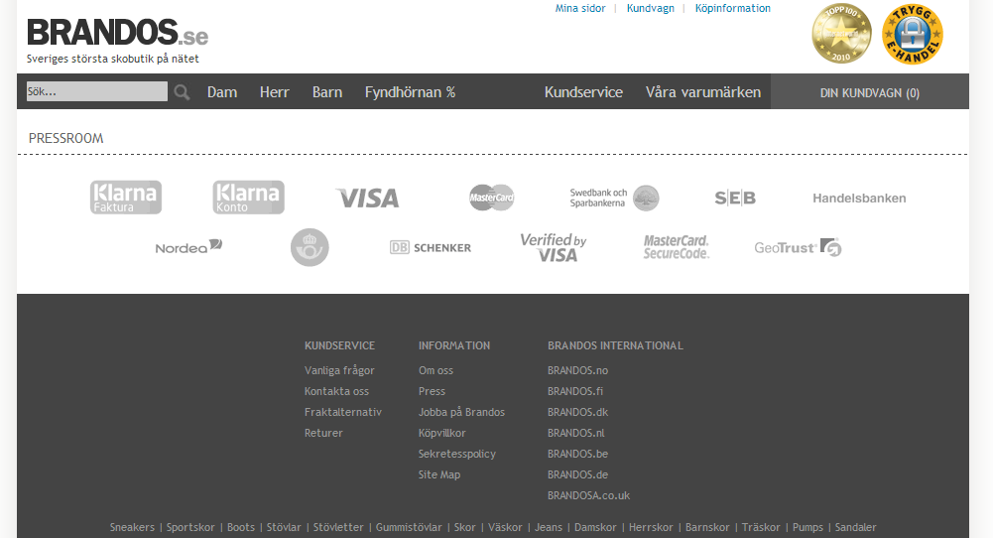Open the bottom Skor category link
The image size is (993, 538).
click(465, 527)
